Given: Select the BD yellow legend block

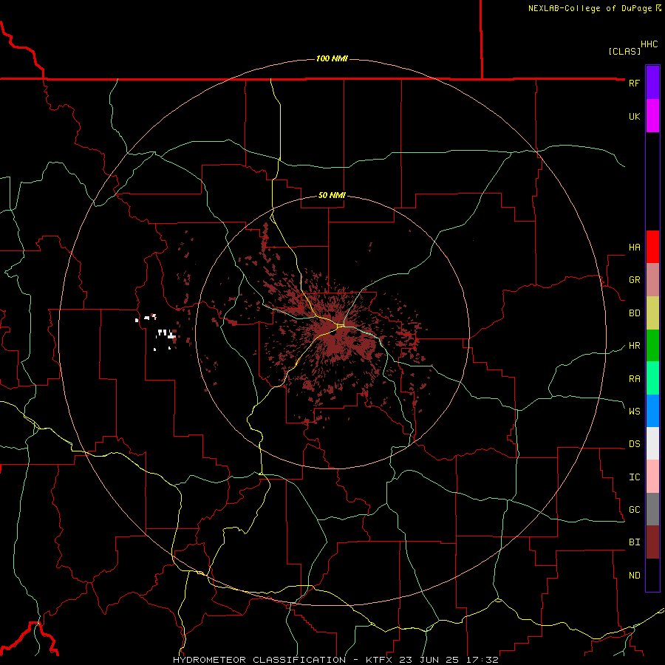Looking at the screenshot, I should point(652,313).
